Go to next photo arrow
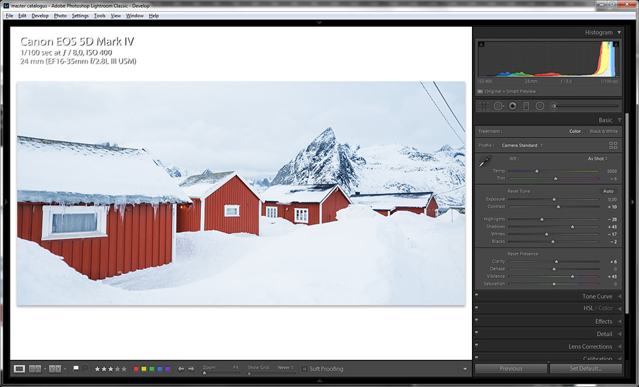 tap(191, 368)
